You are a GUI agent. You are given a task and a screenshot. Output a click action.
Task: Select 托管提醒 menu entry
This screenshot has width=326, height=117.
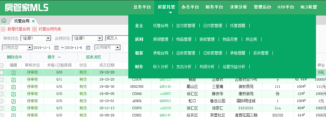point(238,26)
